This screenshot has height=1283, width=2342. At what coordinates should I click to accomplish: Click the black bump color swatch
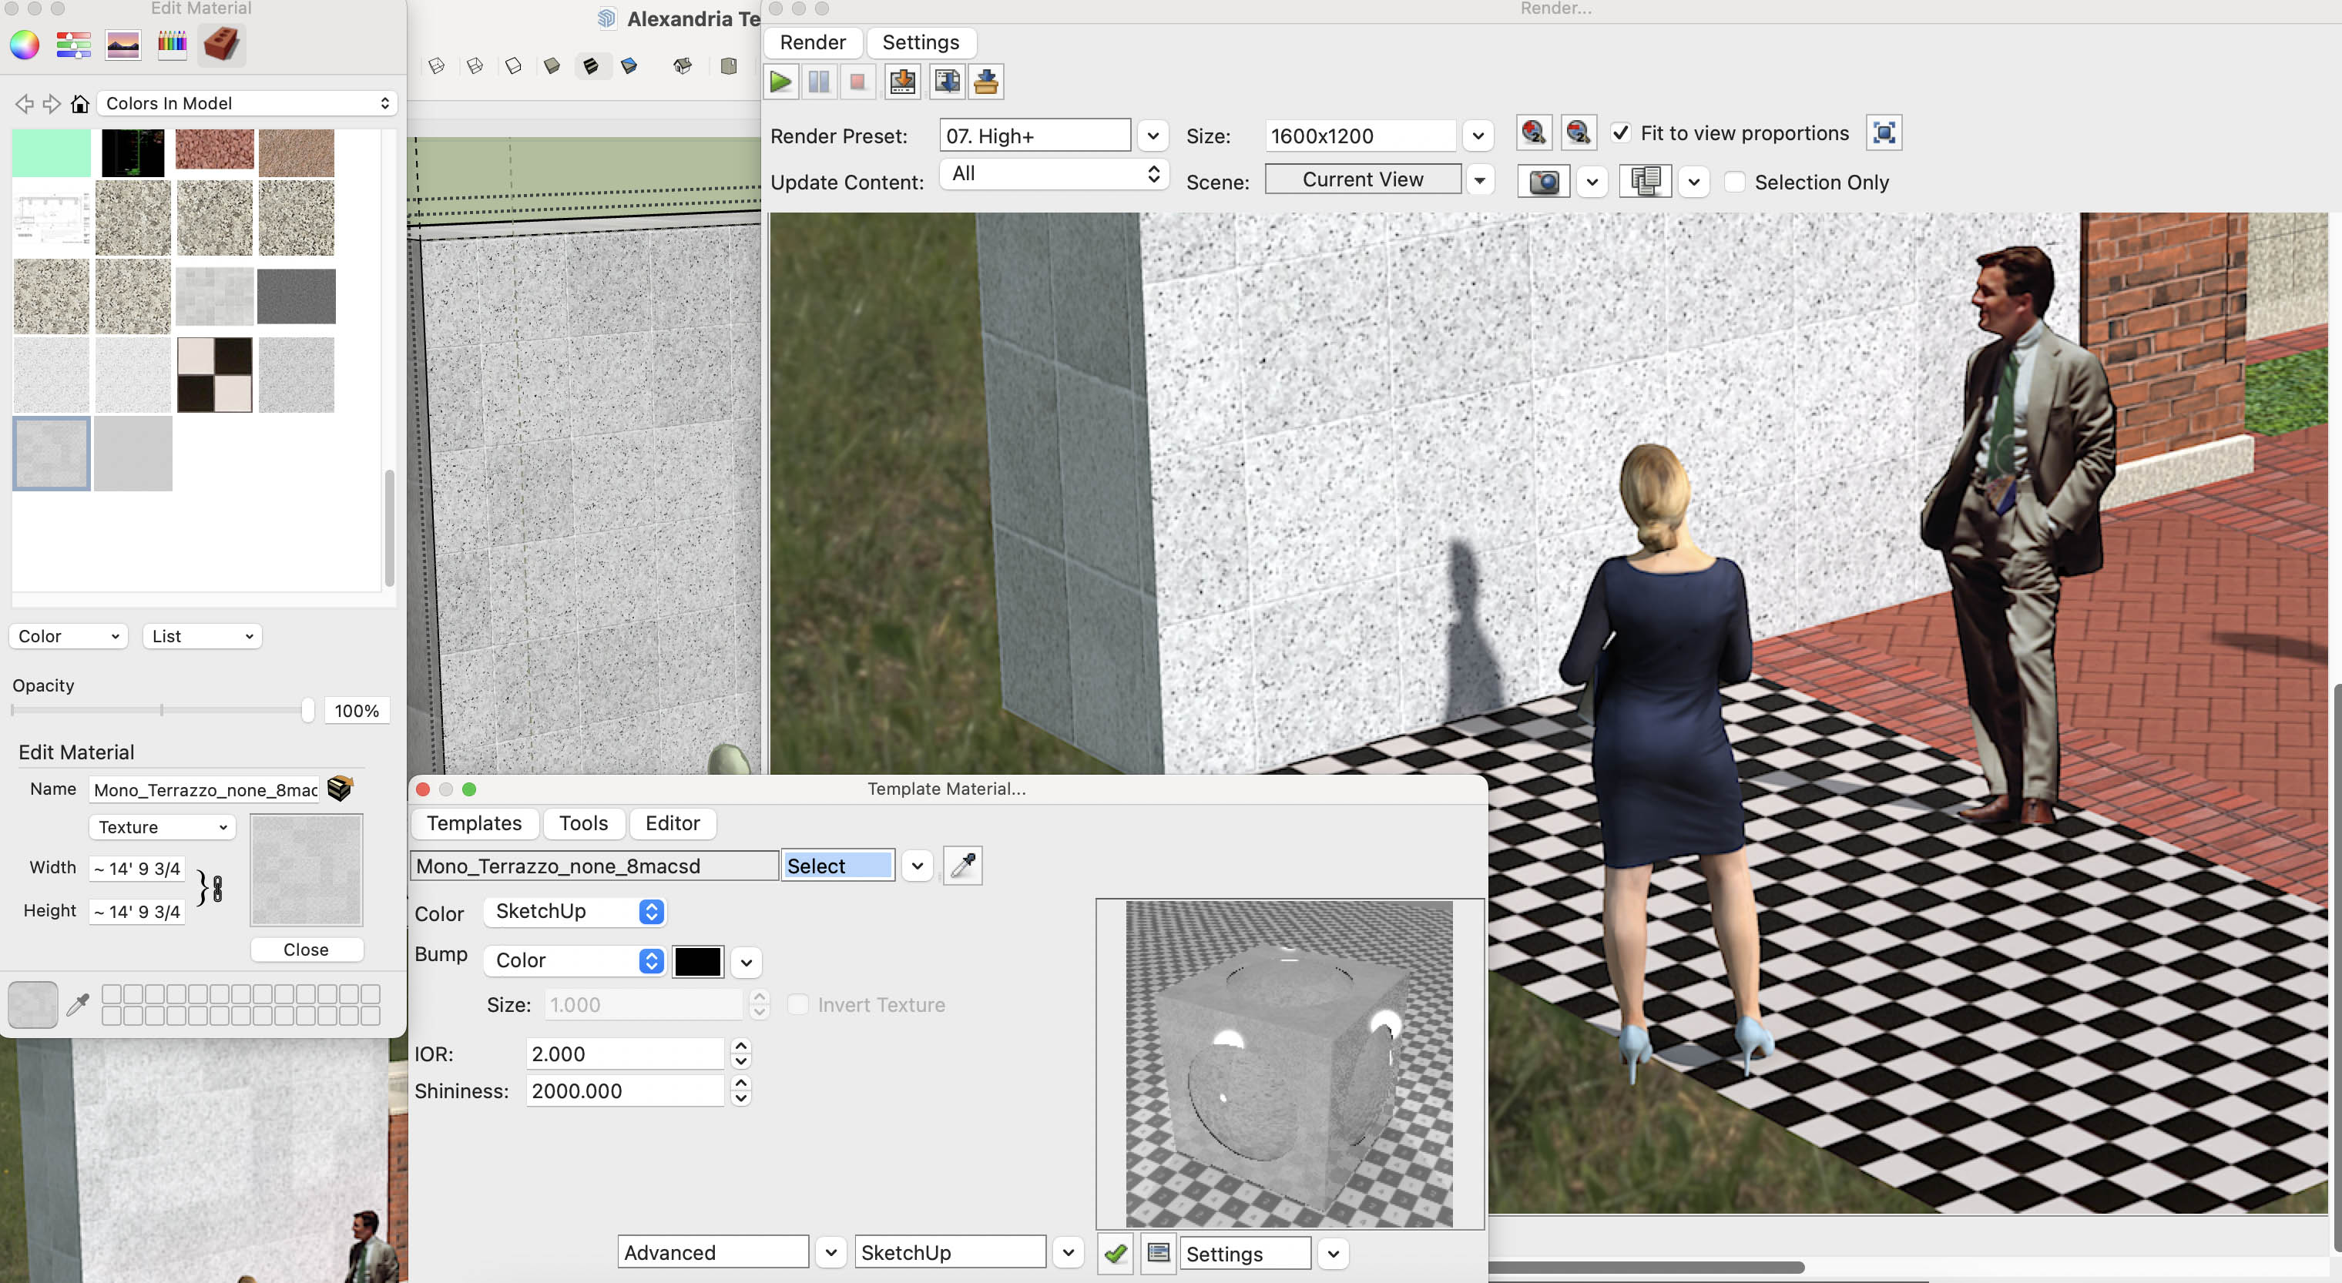[697, 961]
